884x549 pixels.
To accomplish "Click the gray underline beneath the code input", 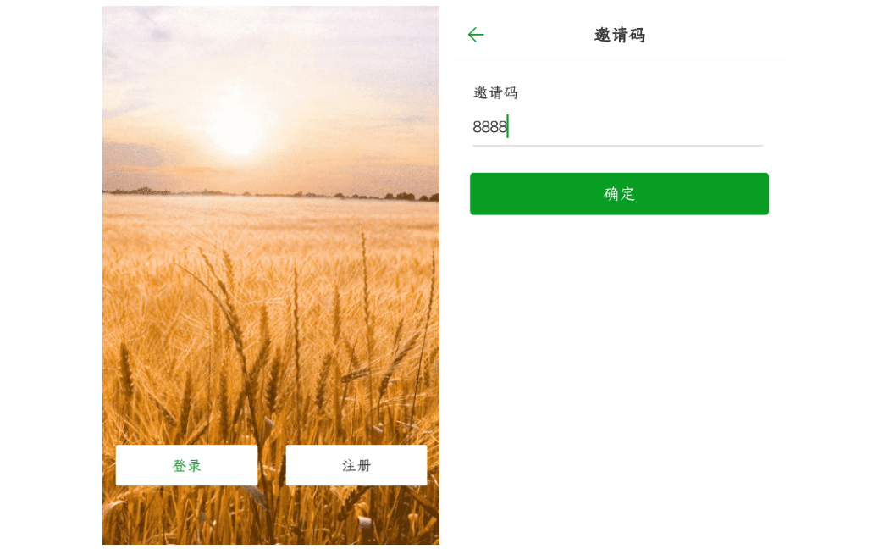I will tap(617, 146).
